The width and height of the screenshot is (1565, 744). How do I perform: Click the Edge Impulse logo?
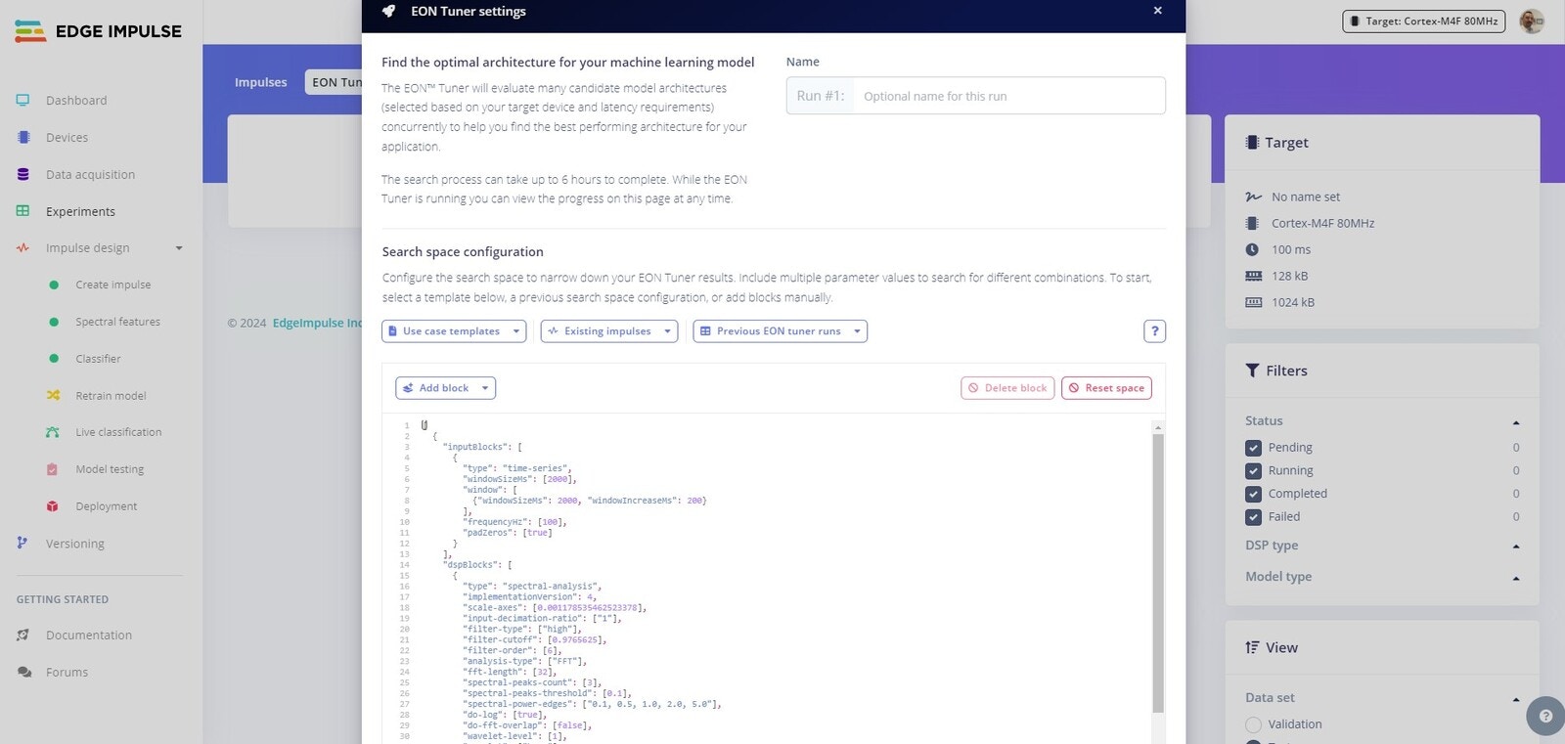pyautogui.click(x=99, y=31)
